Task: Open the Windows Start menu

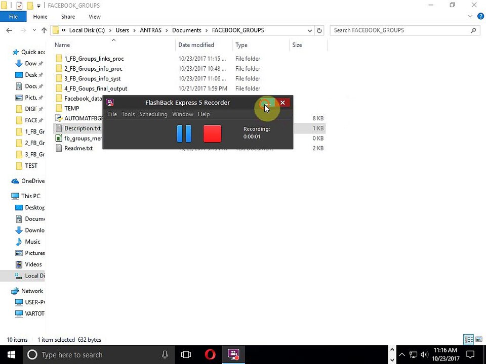Action: (x=12, y=355)
